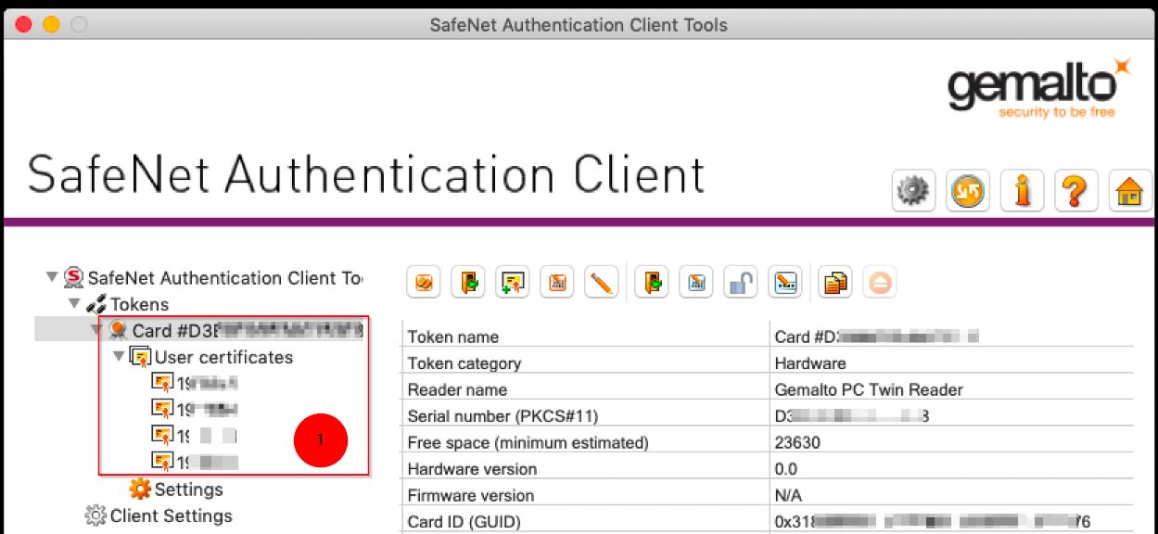The width and height of the screenshot is (1158, 534).
Task: Select the 23630 free space value
Action: [797, 442]
